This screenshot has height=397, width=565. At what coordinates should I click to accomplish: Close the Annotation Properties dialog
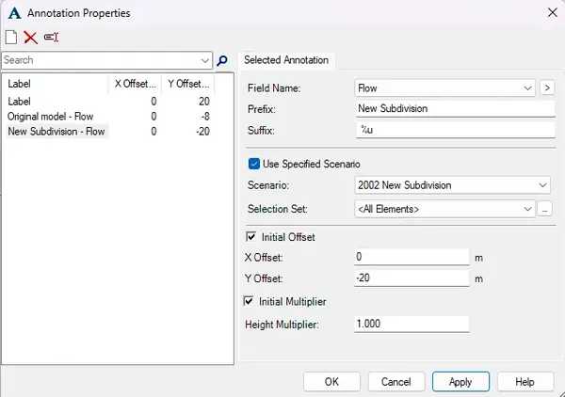tap(553, 12)
